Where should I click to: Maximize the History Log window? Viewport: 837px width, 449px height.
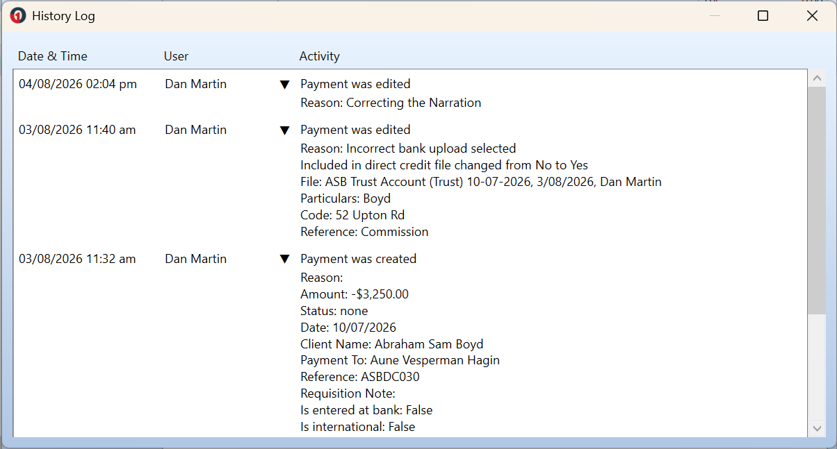(763, 16)
